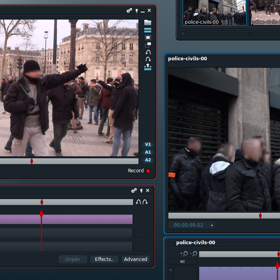Open the folder icon in record viewer

[148, 23]
